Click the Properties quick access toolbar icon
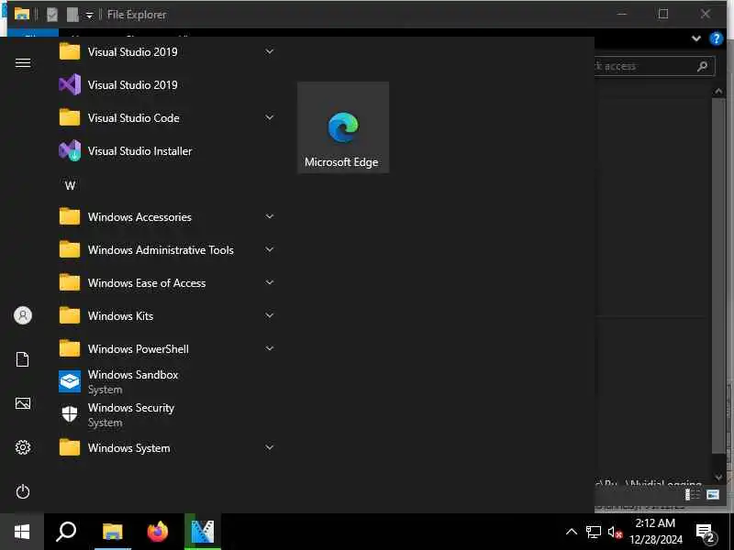 [x=52, y=15]
